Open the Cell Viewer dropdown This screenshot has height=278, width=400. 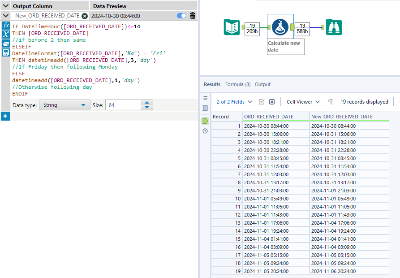(x=303, y=102)
